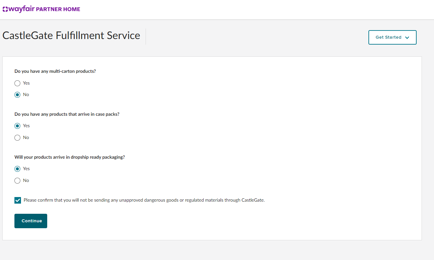
Task: Click the dangerous goods confirmation sentence
Action: [x=144, y=200]
